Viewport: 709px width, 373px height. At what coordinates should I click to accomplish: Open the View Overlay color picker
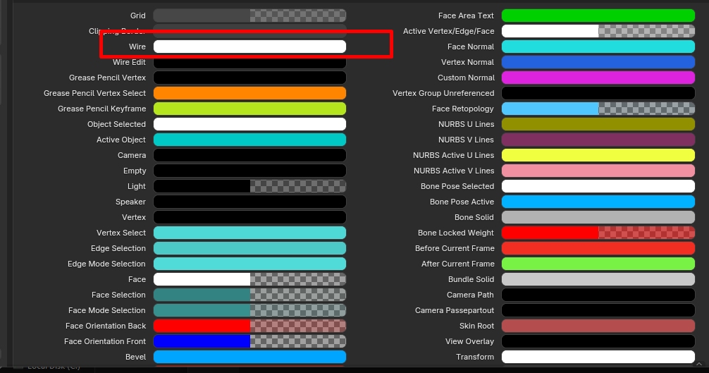click(x=598, y=341)
